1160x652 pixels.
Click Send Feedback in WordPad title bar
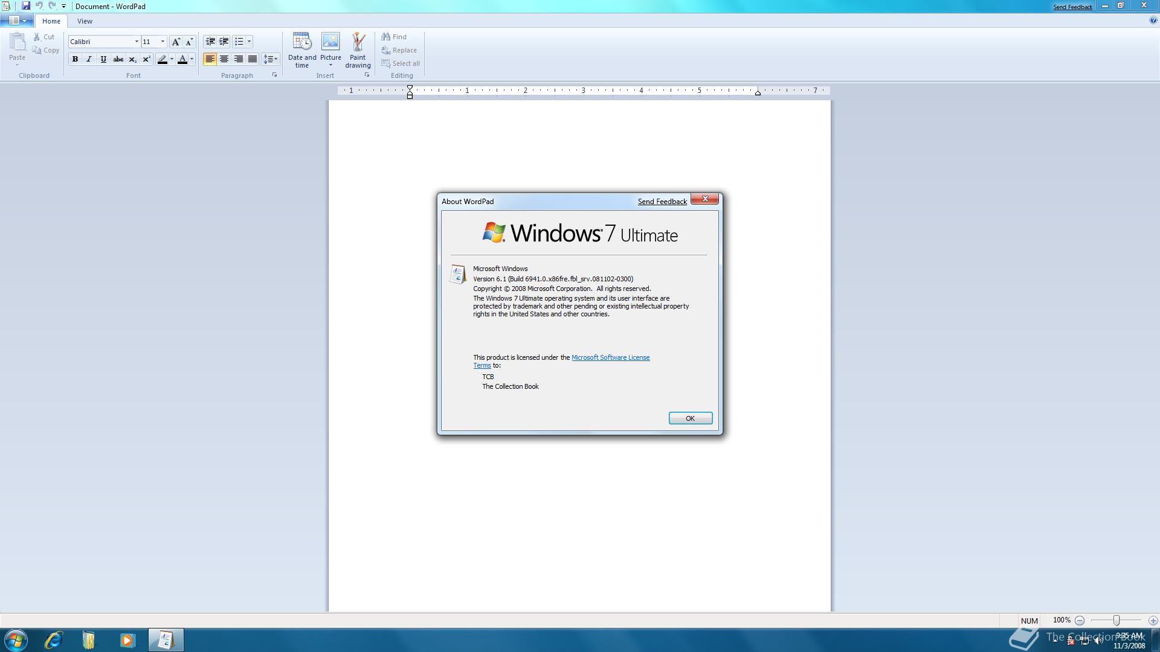(1072, 7)
